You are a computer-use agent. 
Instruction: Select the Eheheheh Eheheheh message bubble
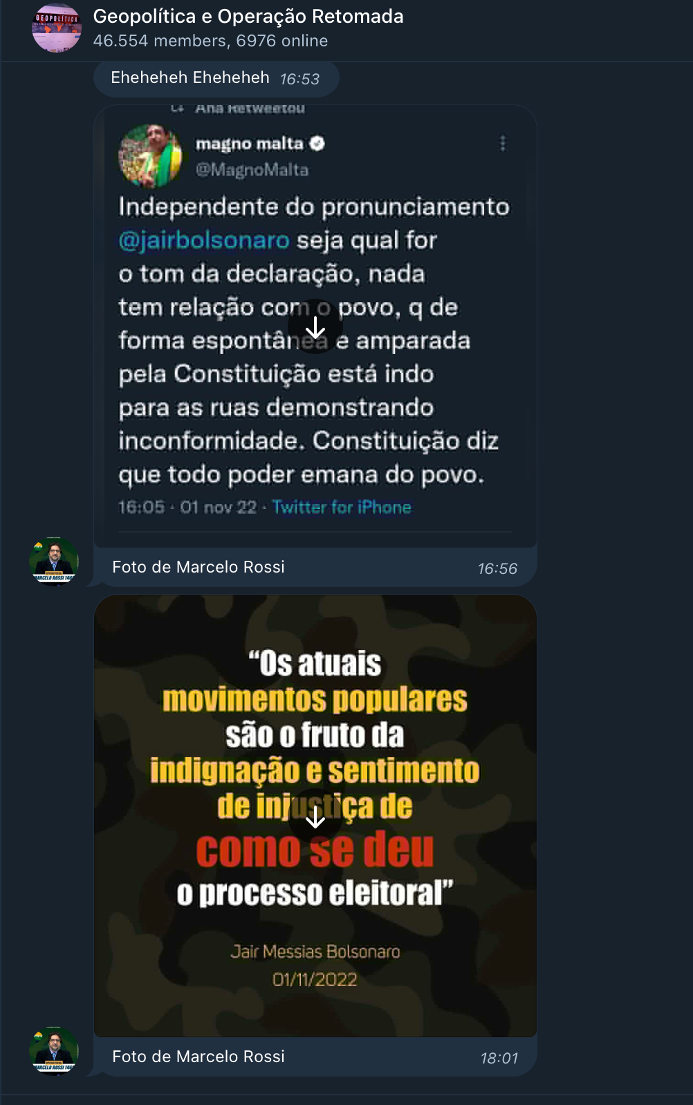click(x=216, y=78)
